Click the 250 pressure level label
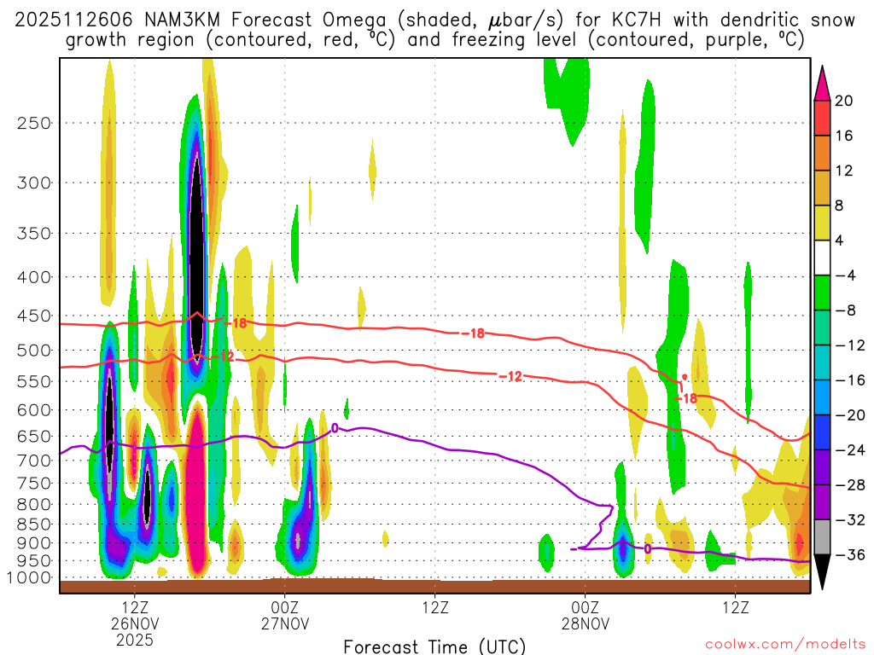Viewport: 874px width, 655px height. [34, 123]
